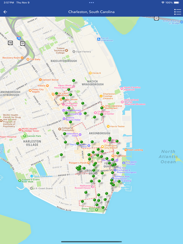Tap the RADCLIFFEBOROUGH neighborhood label

(x=64, y=61)
